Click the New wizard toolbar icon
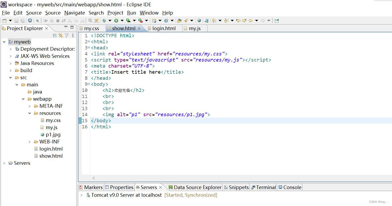 coord(4,21)
